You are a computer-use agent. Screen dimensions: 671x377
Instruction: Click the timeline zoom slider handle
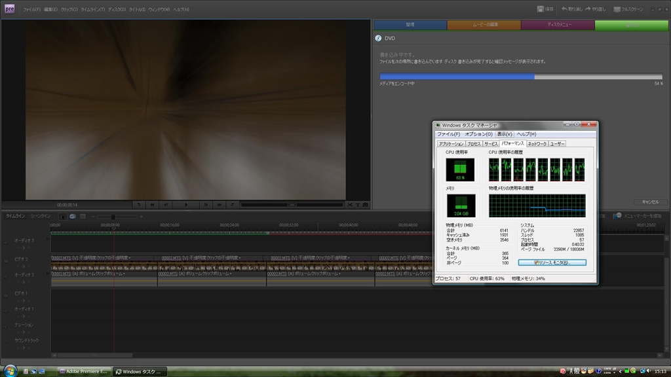click(x=113, y=217)
